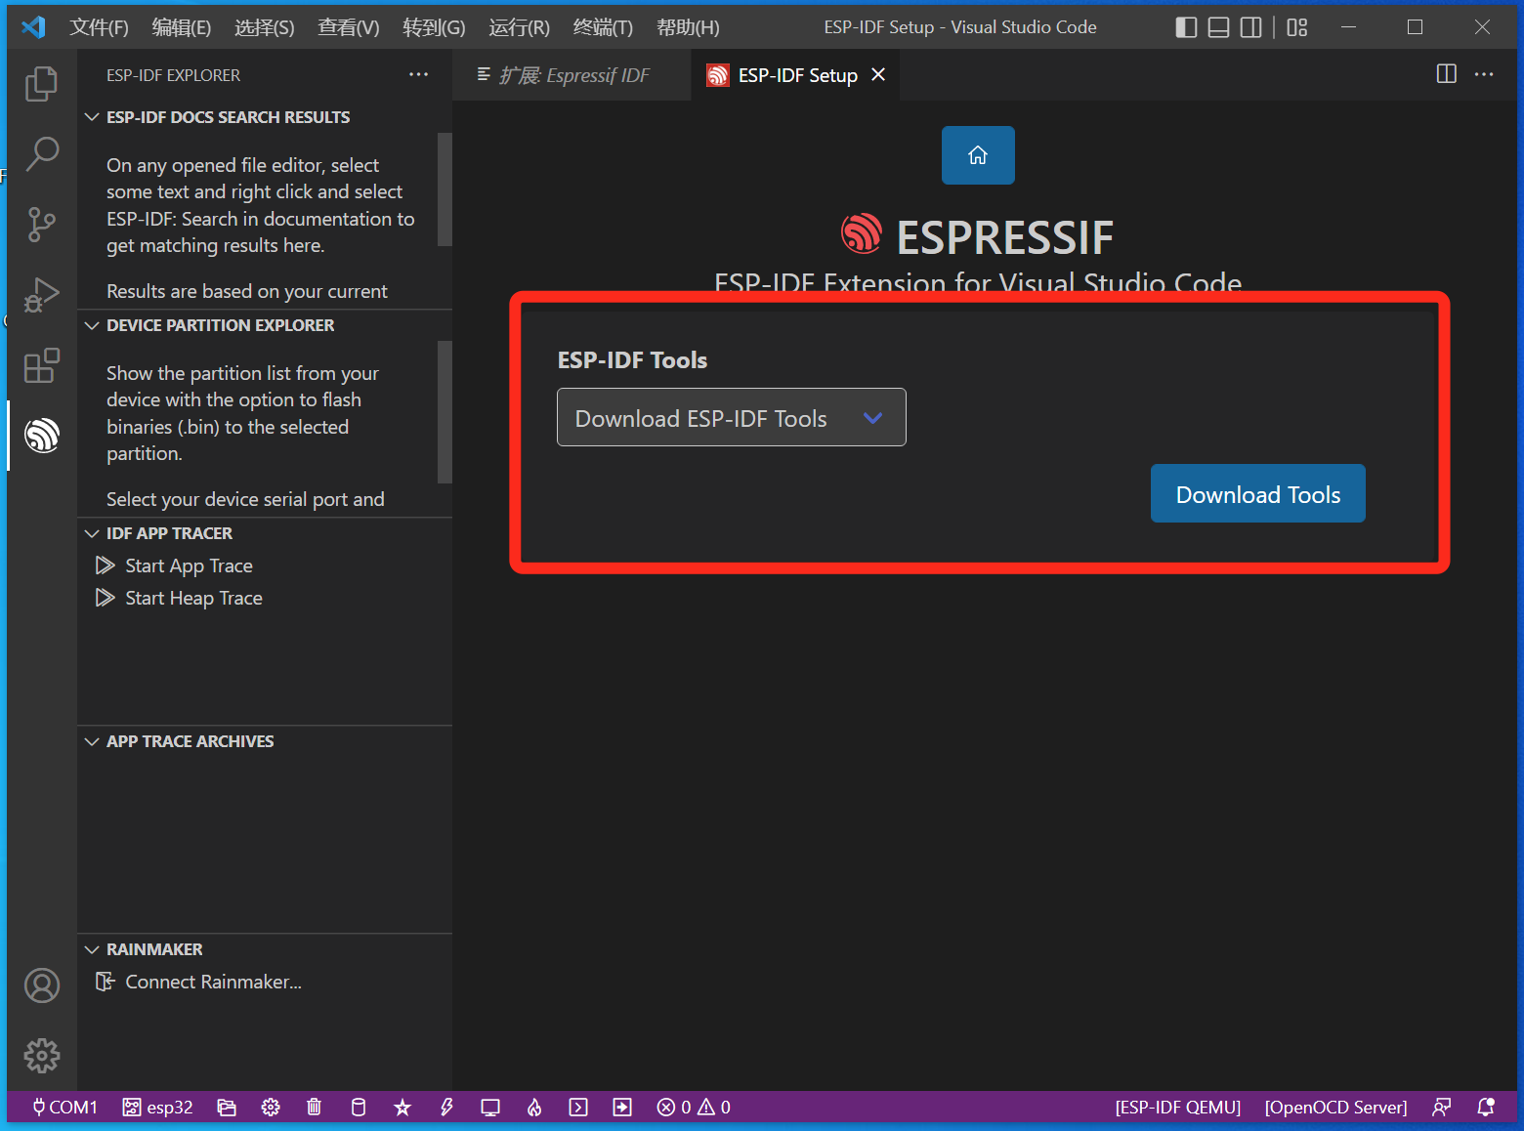Toggle the primary side bar layout button
This screenshot has height=1131, width=1524.
point(1186,27)
